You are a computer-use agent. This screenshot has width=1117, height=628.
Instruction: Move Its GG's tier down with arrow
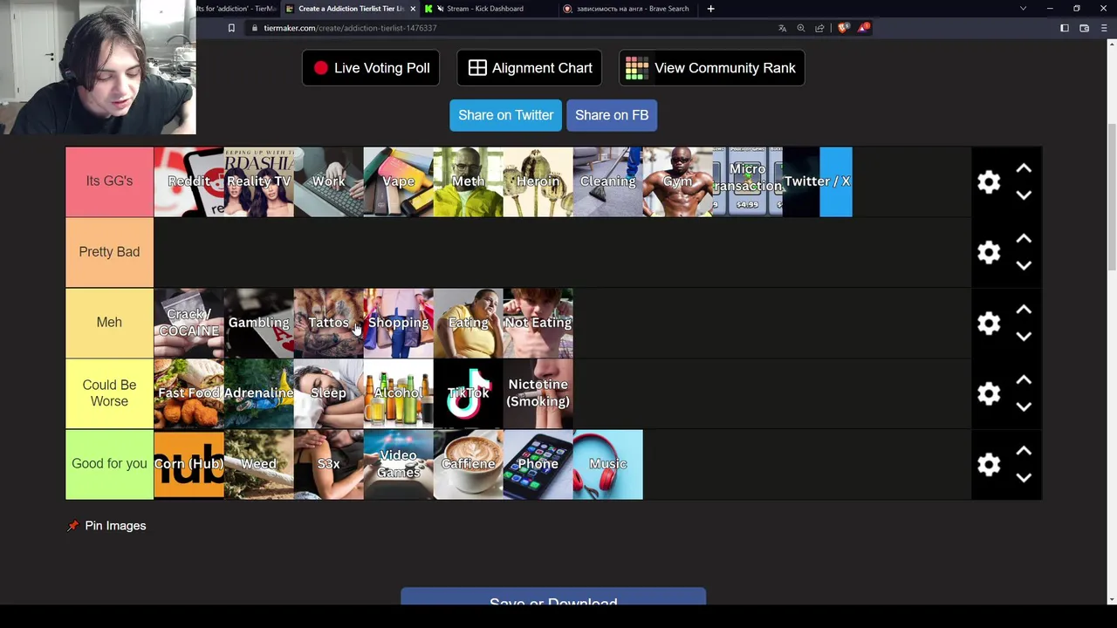(1024, 195)
